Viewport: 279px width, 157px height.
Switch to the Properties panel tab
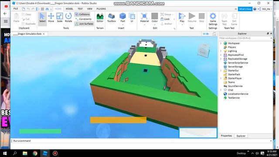pyautogui.click(x=226, y=136)
